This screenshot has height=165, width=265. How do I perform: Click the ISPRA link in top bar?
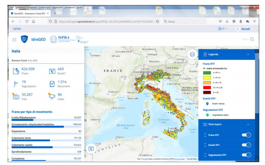coord(17,29)
